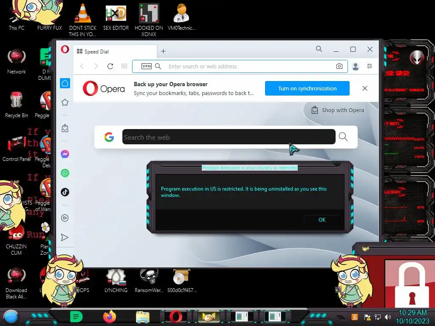Click the tab search magnifier icon
Viewport: 435px width, 326px height.
[319, 49]
